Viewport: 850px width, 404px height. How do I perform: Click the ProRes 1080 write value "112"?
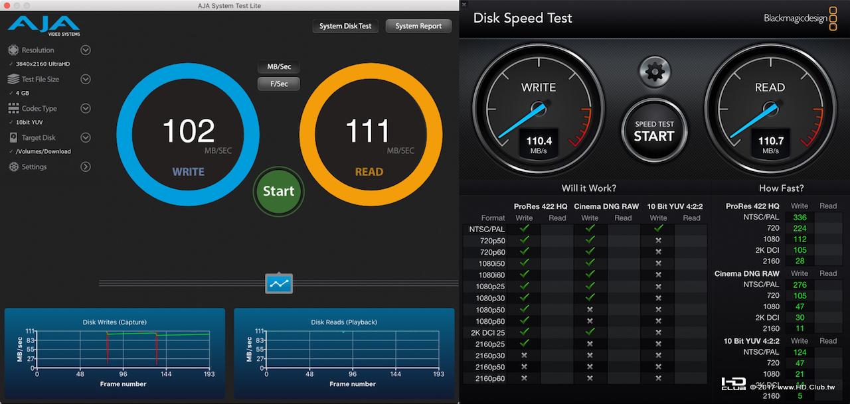coord(800,240)
